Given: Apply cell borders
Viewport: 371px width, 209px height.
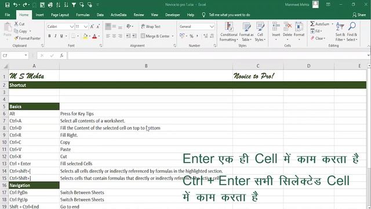Looking at the screenshot, I should pos(74,36).
